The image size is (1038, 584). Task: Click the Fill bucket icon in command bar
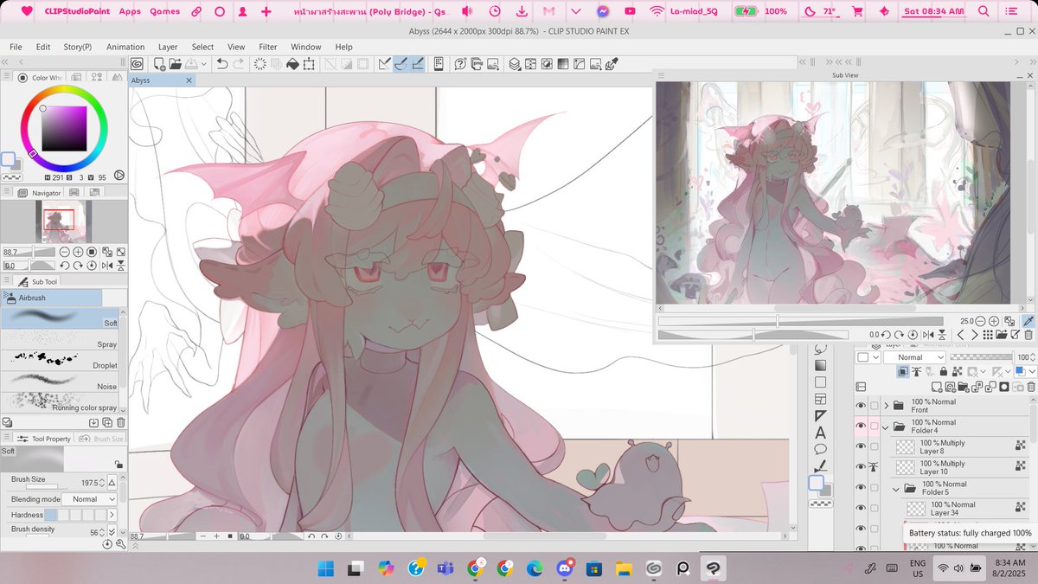tap(292, 63)
